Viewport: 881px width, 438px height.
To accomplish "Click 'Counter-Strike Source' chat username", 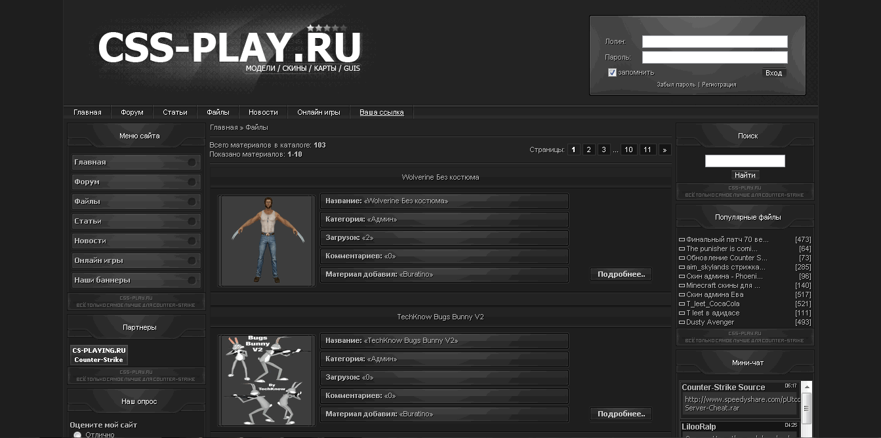I will (x=723, y=388).
